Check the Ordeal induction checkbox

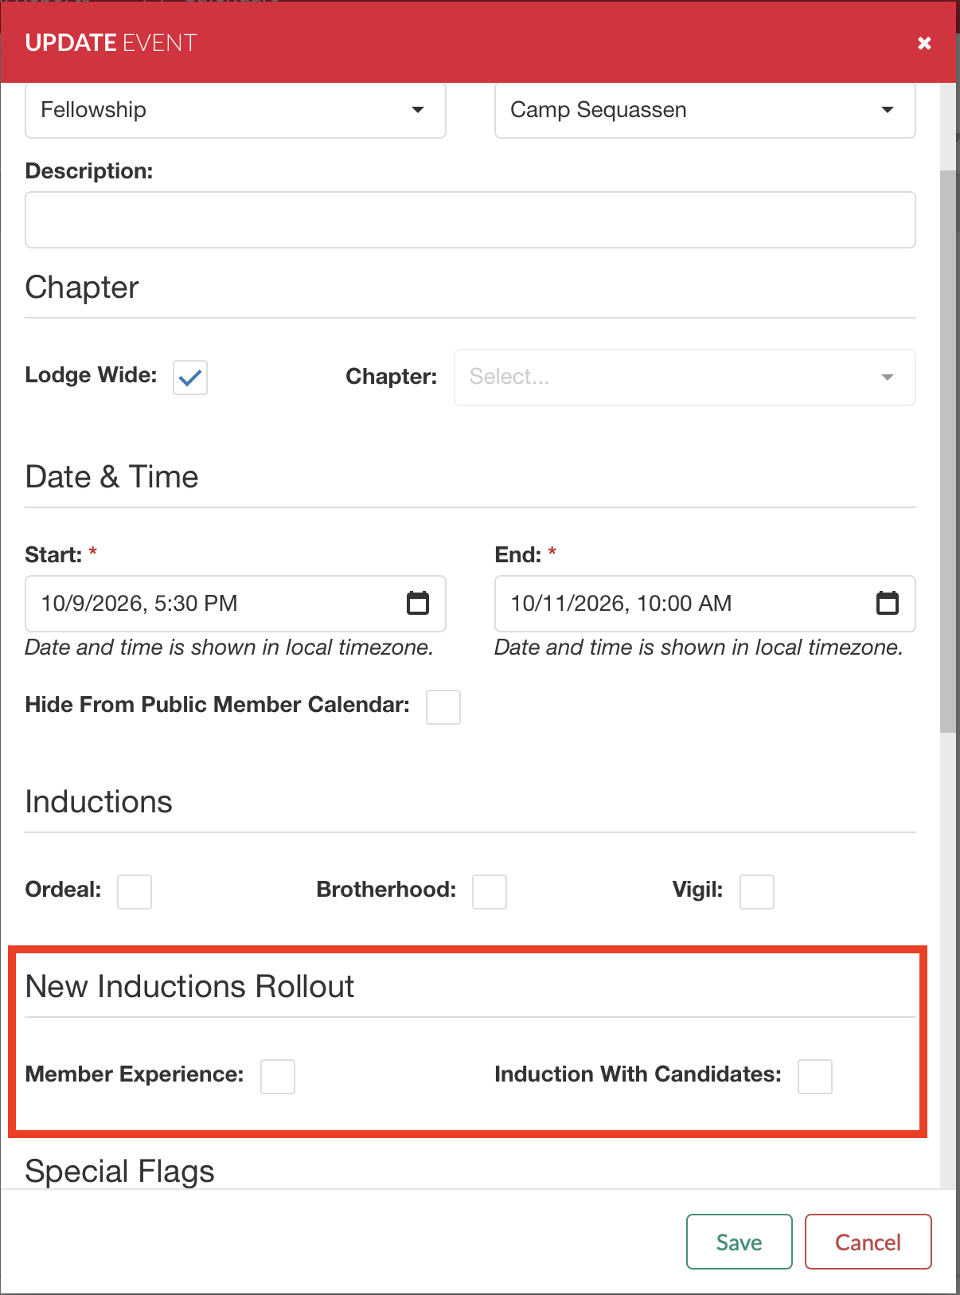click(135, 891)
